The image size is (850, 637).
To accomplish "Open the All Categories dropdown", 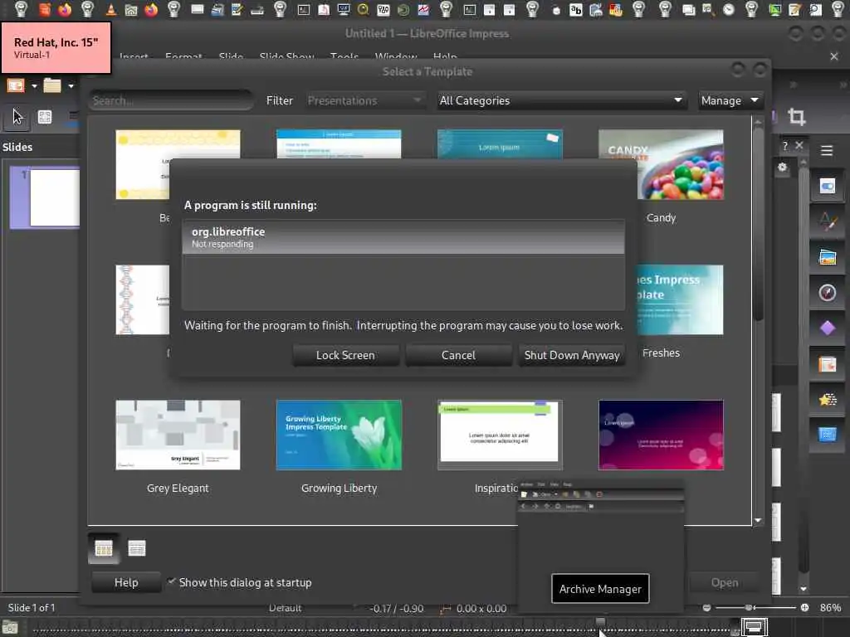I will coord(562,100).
